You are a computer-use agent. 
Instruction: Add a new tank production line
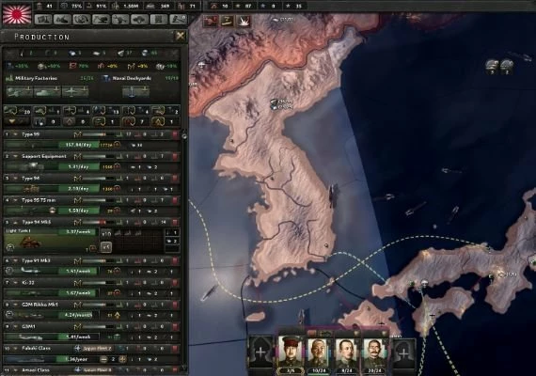[47, 91]
